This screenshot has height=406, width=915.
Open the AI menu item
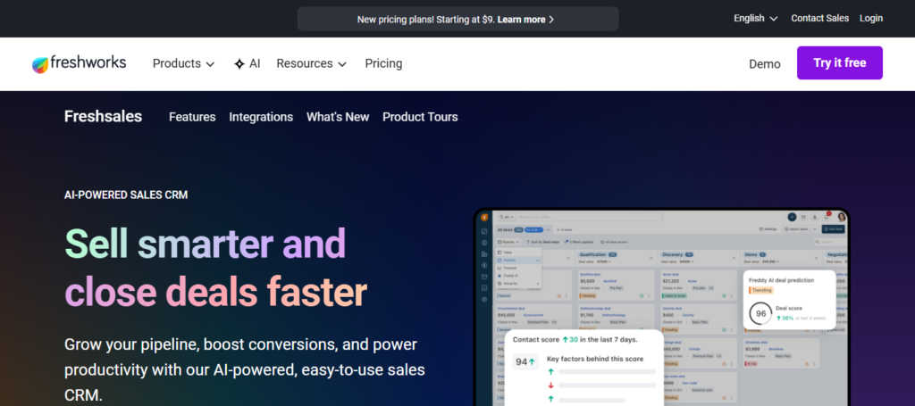coord(248,63)
